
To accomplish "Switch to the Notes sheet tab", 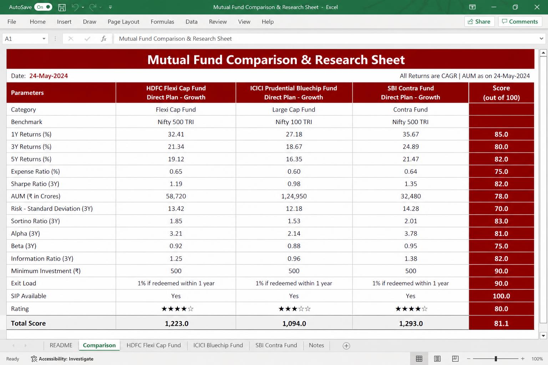I will [x=316, y=345].
